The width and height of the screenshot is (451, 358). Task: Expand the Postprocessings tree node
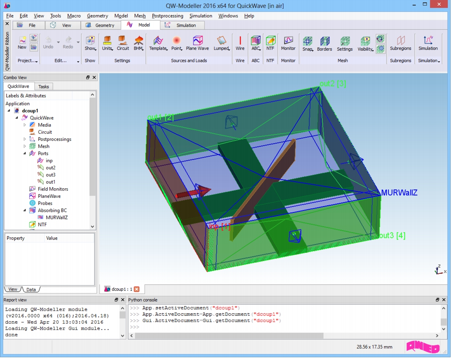click(x=25, y=139)
